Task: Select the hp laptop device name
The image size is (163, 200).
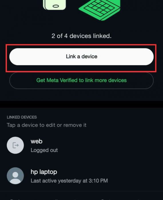Action: point(44,172)
